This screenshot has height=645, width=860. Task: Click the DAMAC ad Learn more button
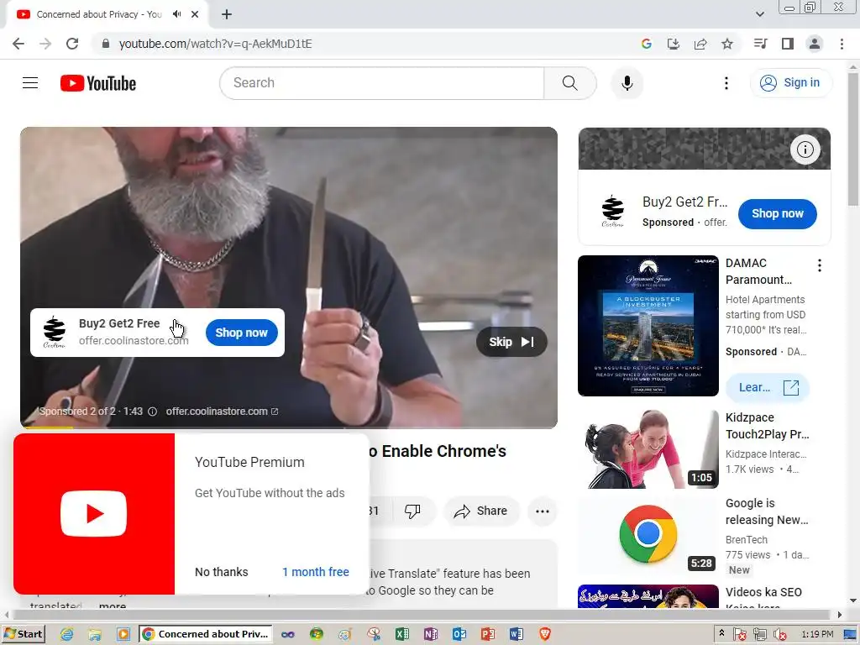[x=767, y=387]
